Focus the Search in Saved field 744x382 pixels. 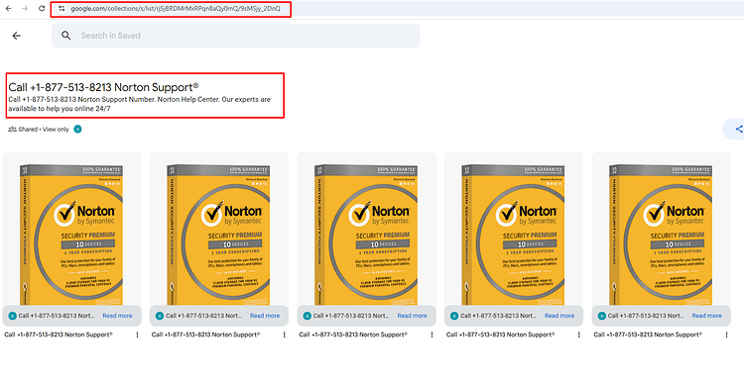coord(236,36)
